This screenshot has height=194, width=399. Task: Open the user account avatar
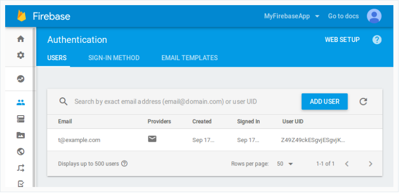pos(374,16)
